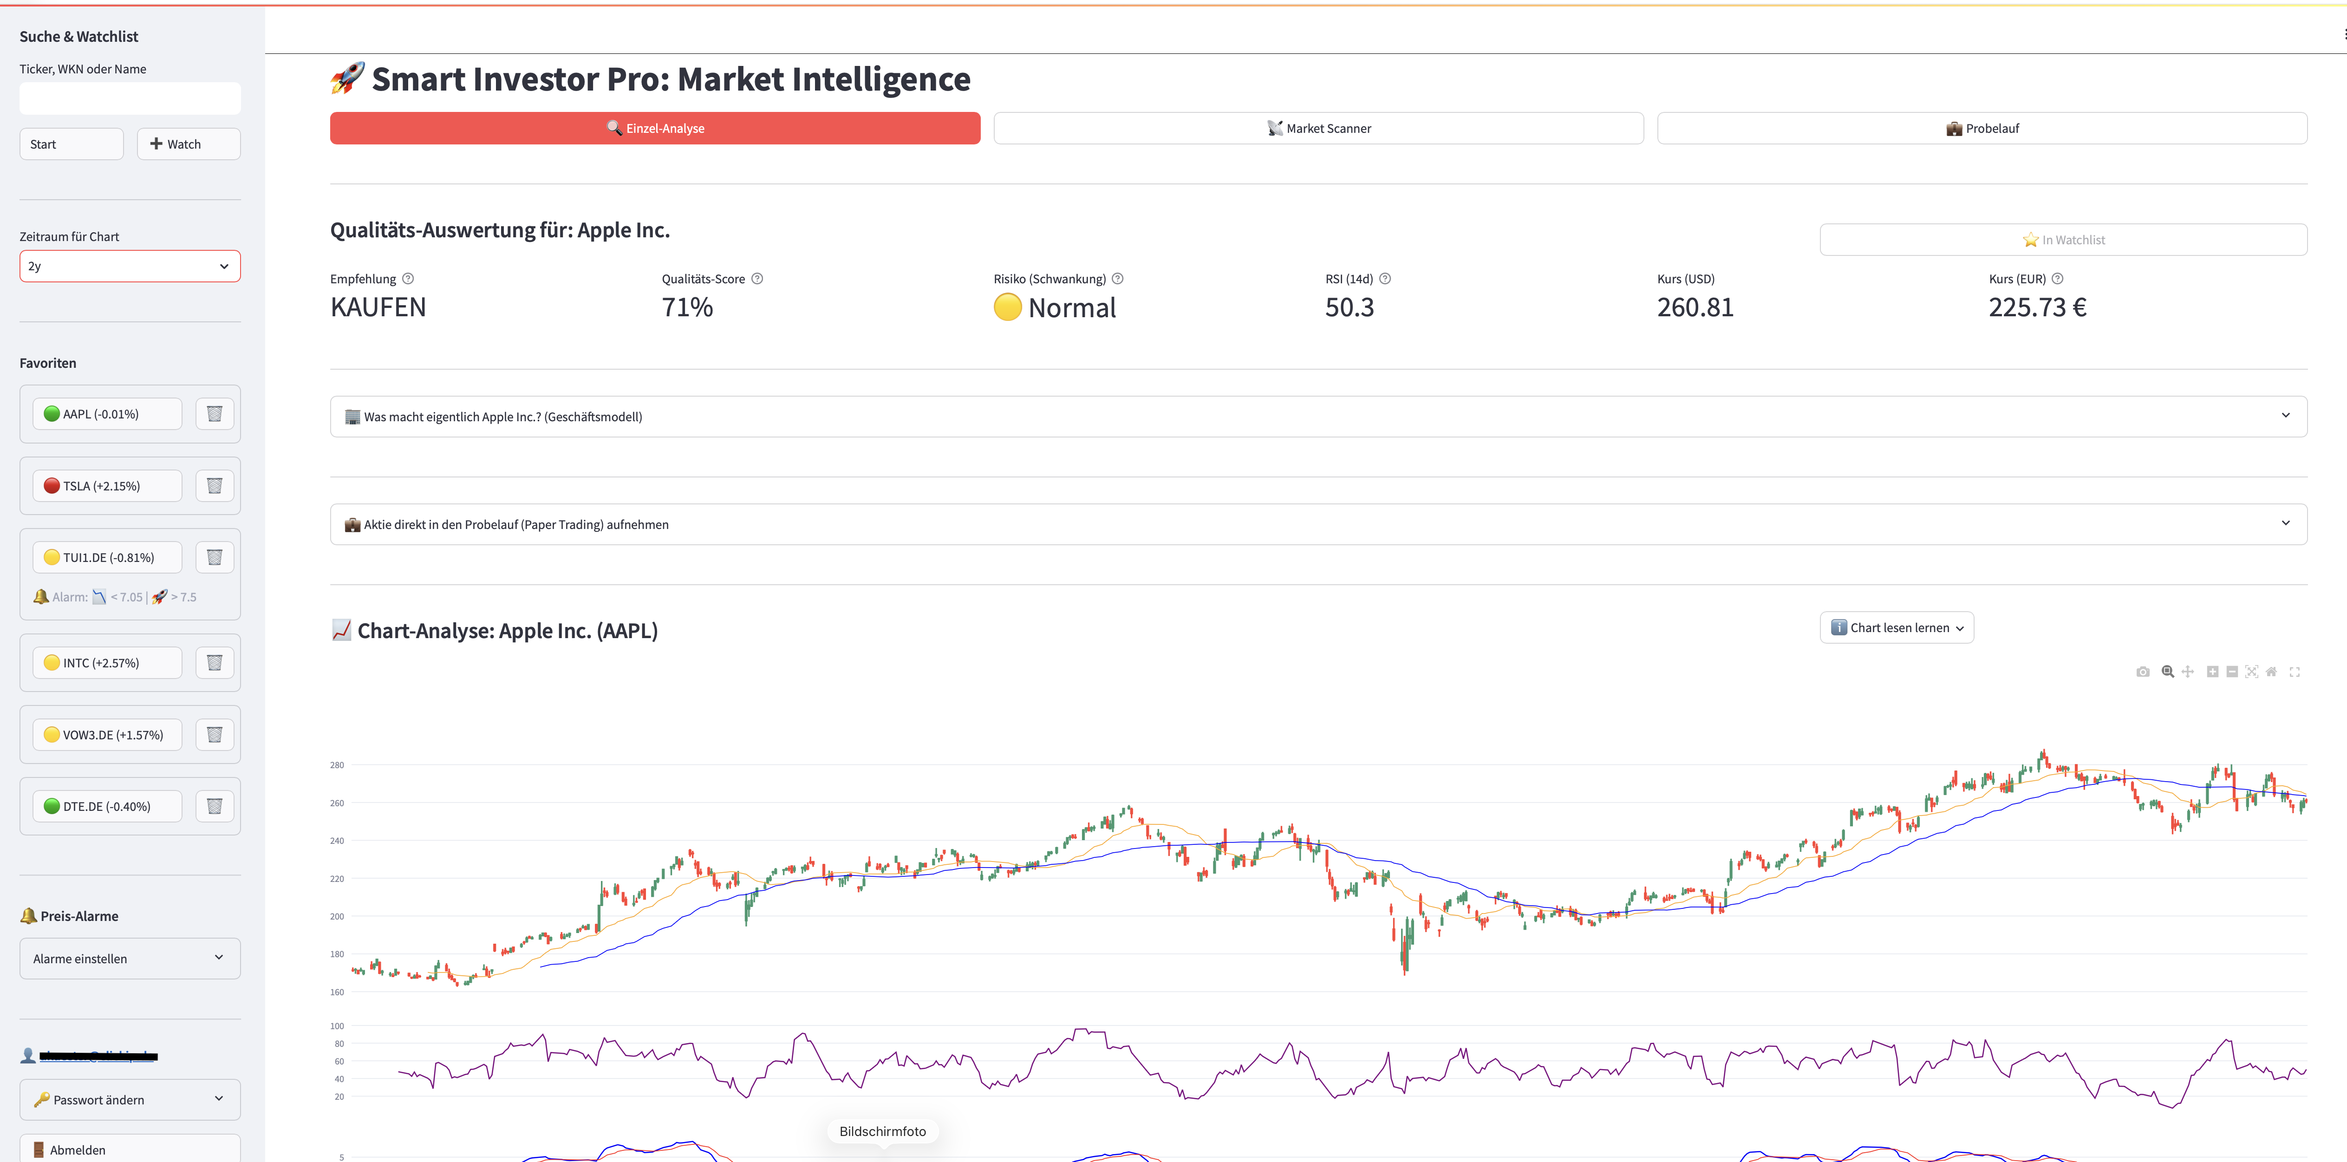Click the user profile icon in sidebar
The image size is (2347, 1162).
coord(28,1055)
